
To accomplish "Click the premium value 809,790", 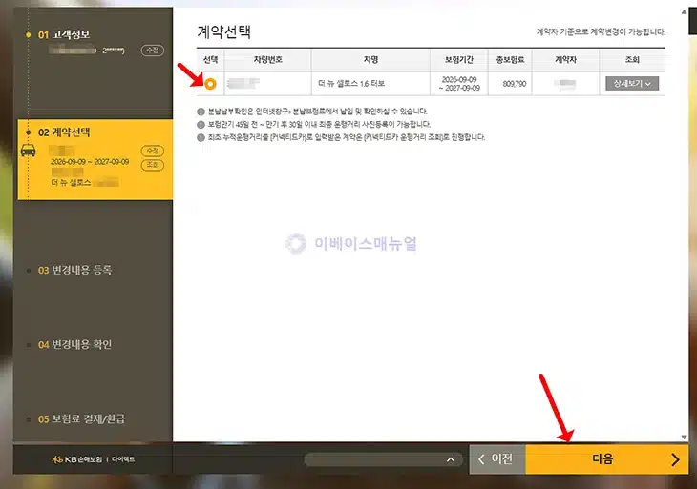I will (x=515, y=84).
